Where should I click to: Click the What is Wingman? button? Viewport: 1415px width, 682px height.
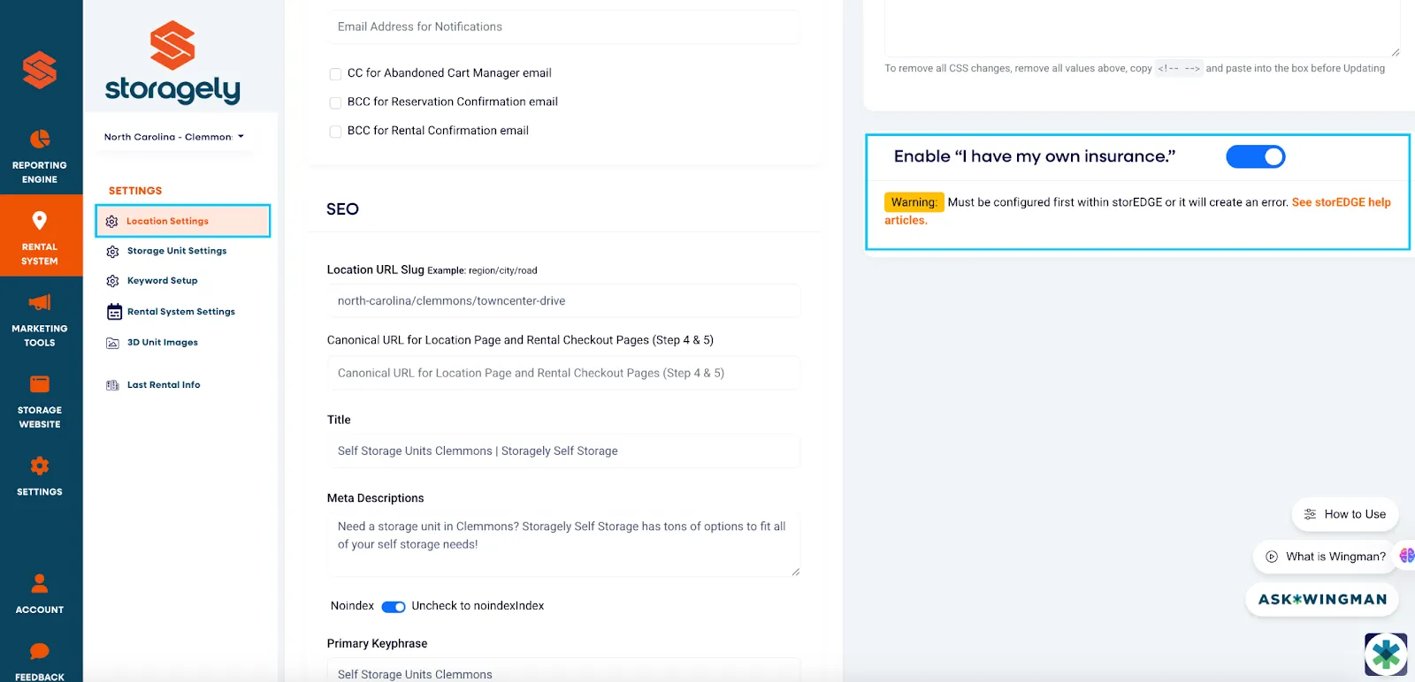coord(1324,557)
